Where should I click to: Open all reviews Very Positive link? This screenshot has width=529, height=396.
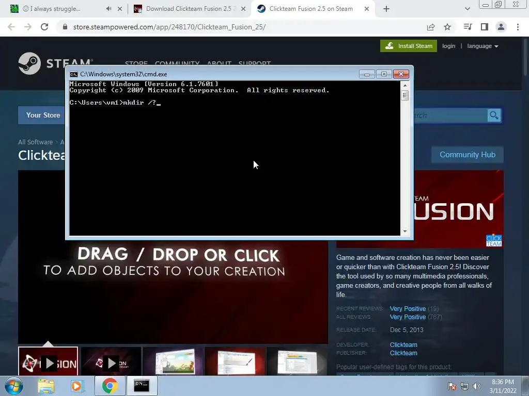pos(408,317)
